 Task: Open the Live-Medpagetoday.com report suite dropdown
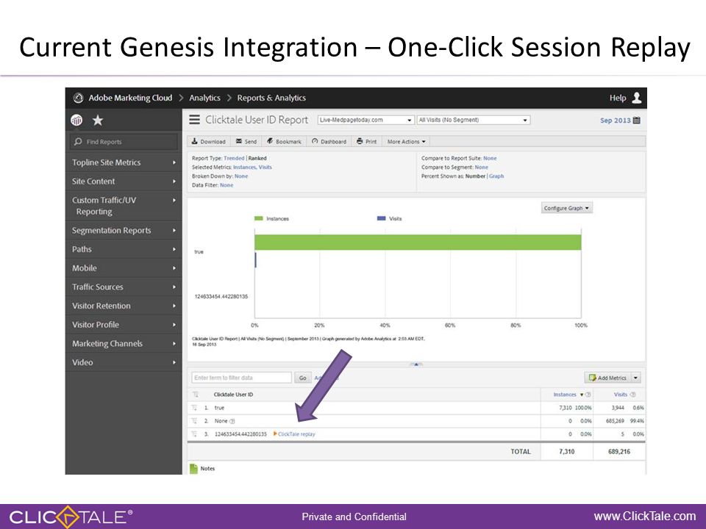(x=366, y=120)
